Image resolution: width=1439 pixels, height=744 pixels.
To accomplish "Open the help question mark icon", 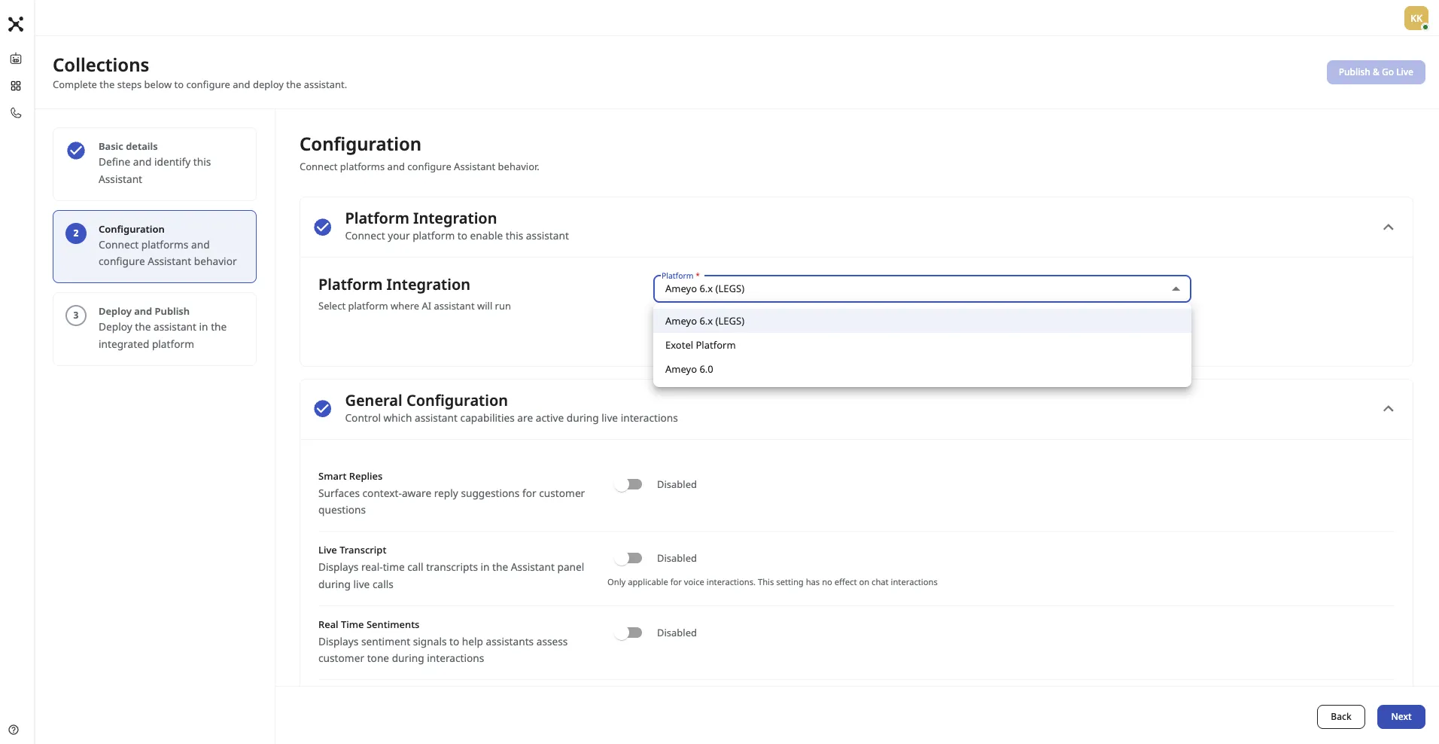I will coord(14,730).
